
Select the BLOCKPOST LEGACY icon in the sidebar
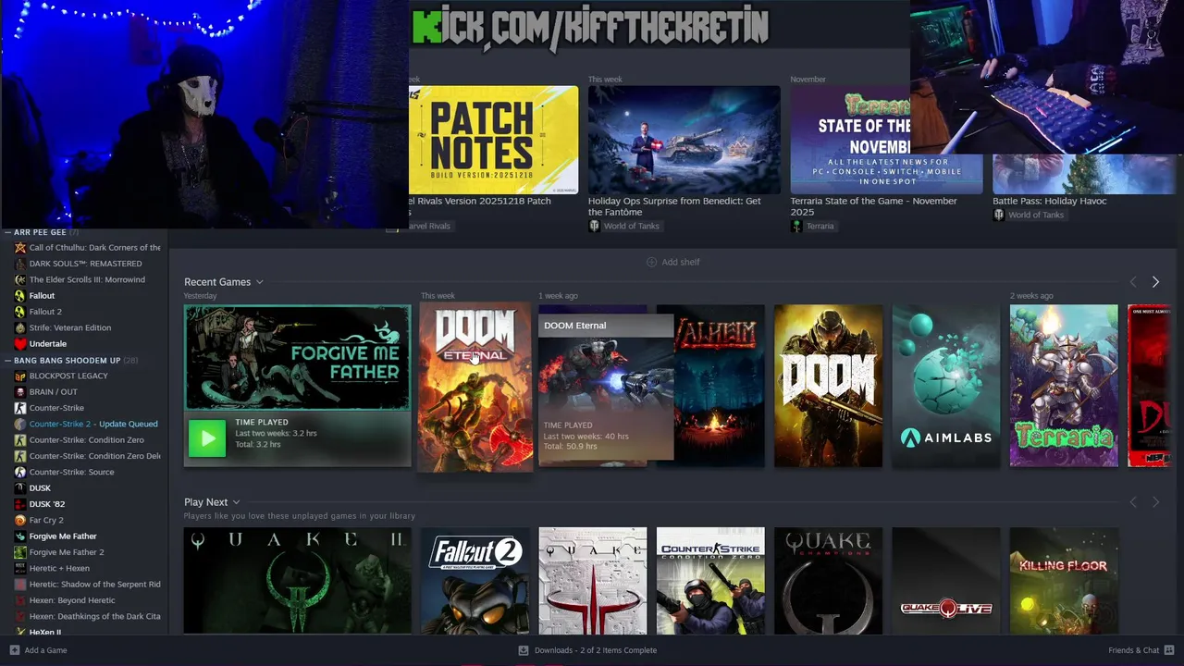pos(20,376)
